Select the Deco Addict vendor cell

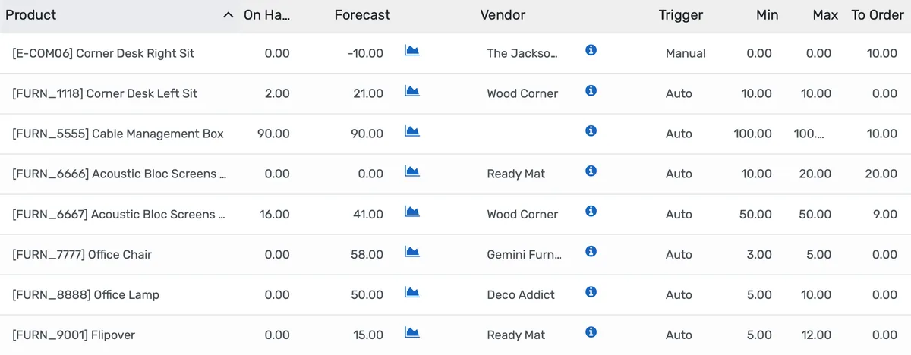[x=521, y=295]
